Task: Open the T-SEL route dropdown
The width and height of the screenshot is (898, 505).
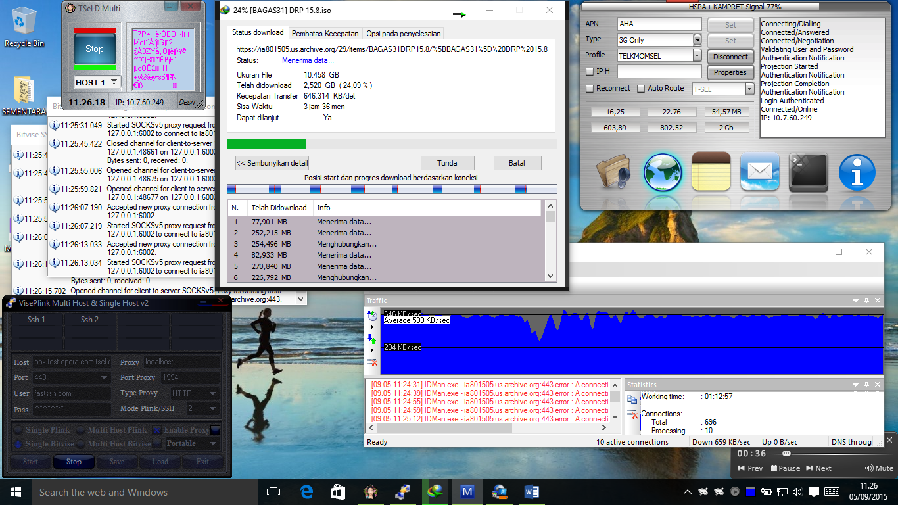Action: tap(749, 89)
